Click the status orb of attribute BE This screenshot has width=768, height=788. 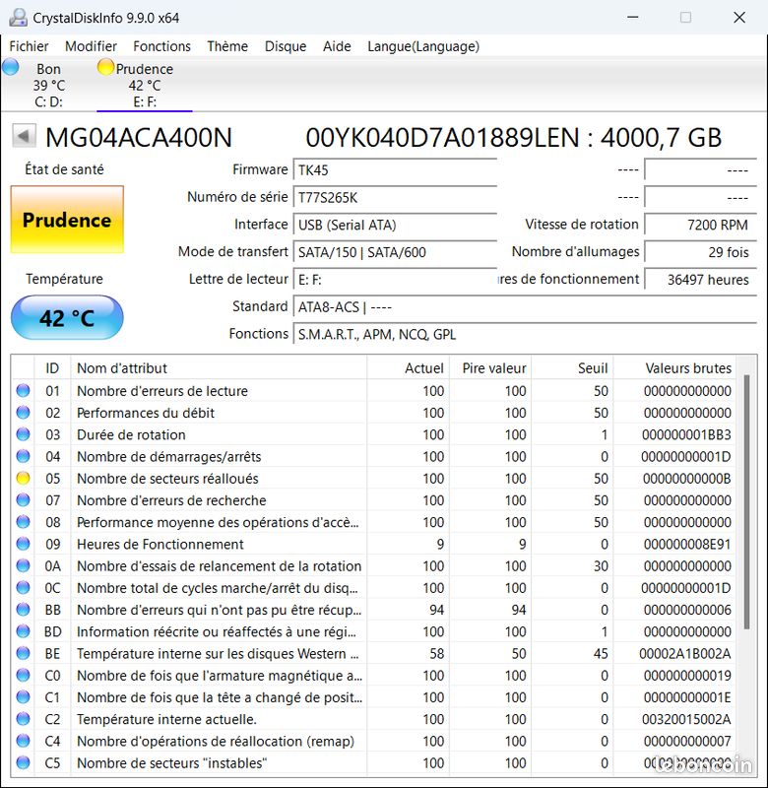23,653
